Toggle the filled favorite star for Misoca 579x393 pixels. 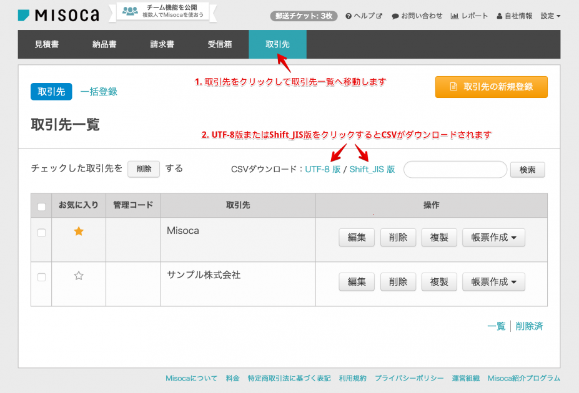pos(79,231)
